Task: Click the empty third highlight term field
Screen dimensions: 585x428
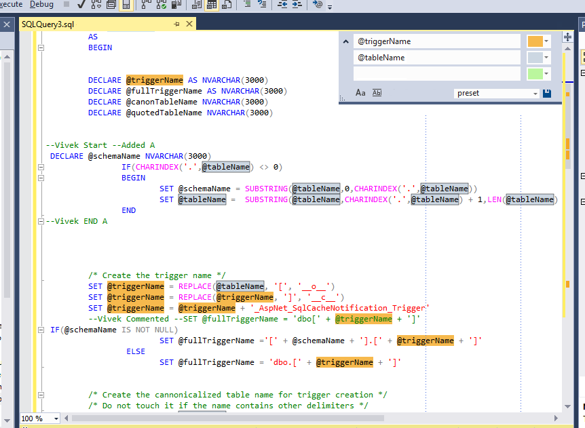Action: pos(436,73)
